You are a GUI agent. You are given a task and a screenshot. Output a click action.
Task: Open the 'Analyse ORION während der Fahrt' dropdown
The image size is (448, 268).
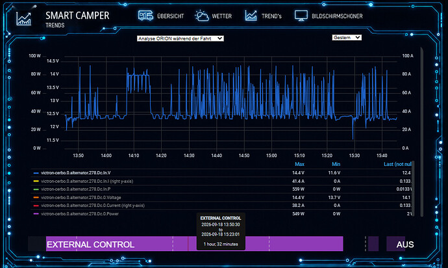pyautogui.click(x=180, y=38)
